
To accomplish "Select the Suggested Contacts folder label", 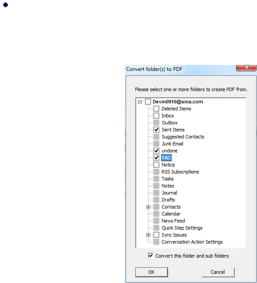I will (x=183, y=137).
